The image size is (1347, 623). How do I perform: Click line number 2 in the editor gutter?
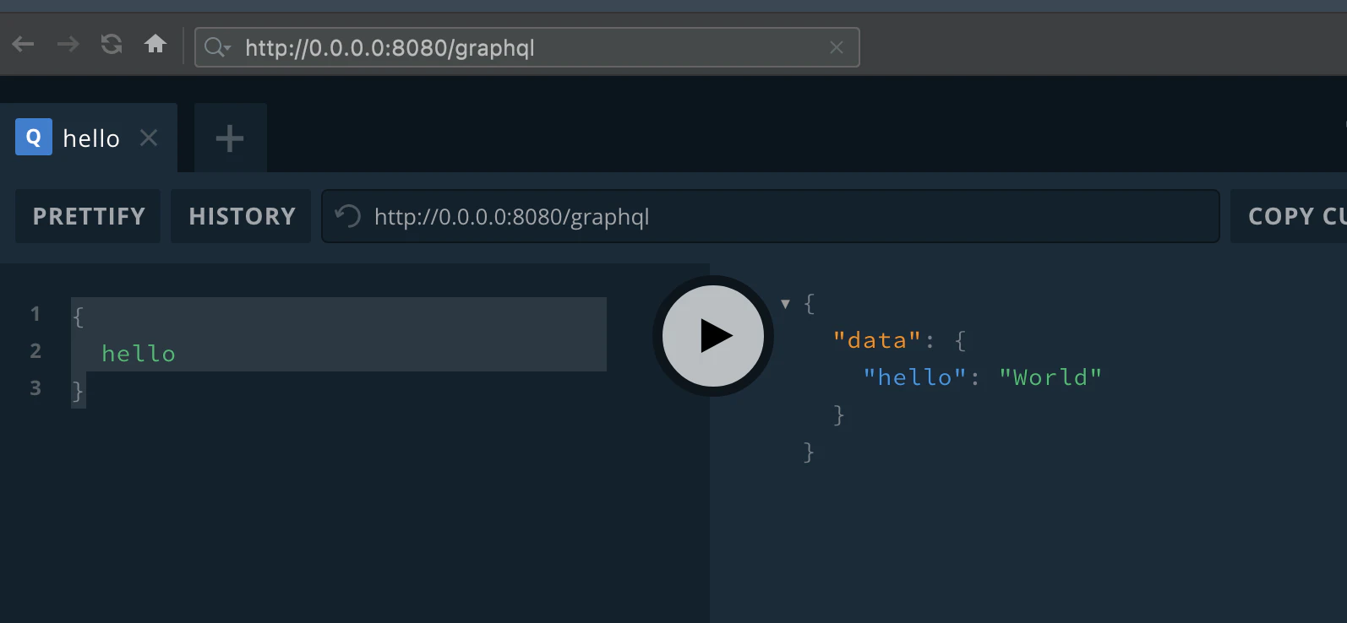click(x=35, y=351)
